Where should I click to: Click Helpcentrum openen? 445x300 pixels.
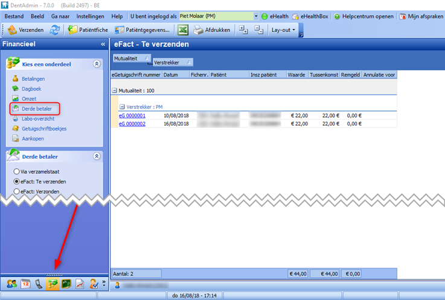[x=364, y=16]
